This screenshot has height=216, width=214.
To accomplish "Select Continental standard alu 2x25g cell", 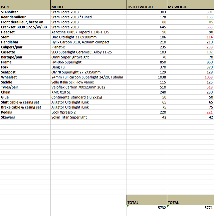I will [88, 97].
